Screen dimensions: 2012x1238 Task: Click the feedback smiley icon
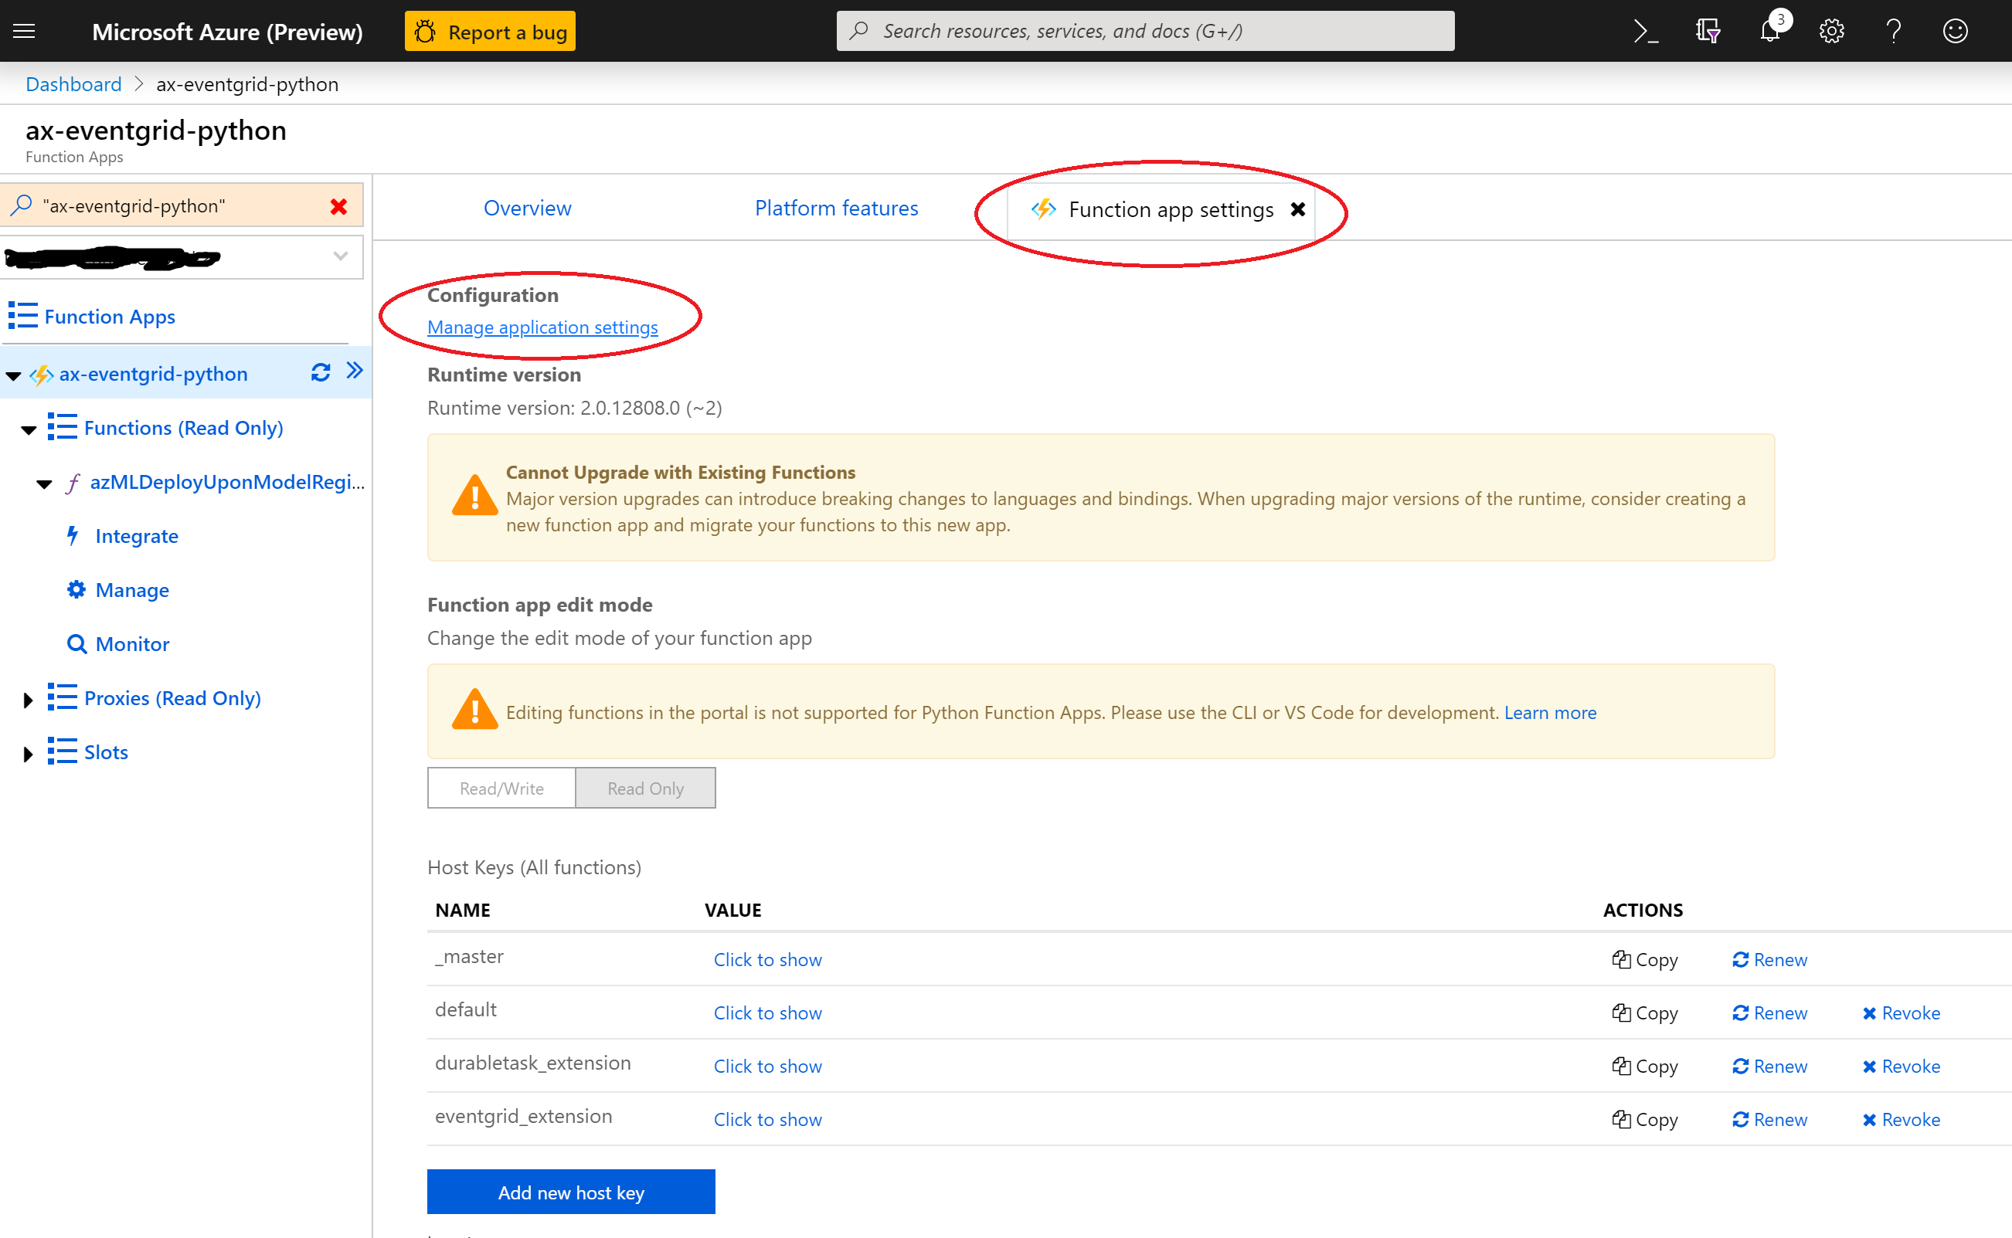click(1955, 31)
